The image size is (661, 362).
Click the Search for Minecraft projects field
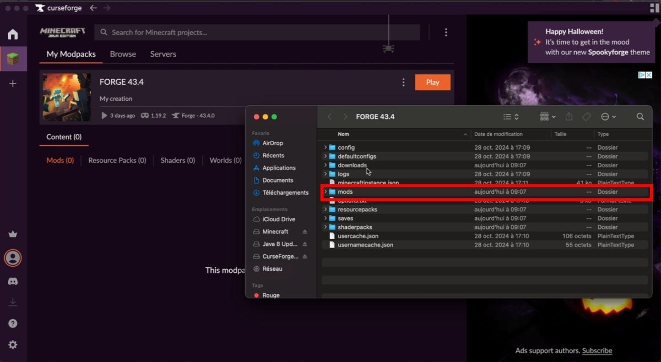(x=257, y=32)
